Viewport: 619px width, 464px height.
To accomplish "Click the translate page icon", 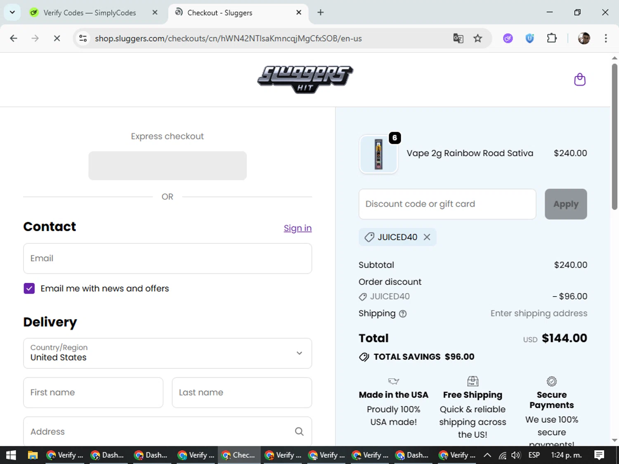I will point(458,38).
